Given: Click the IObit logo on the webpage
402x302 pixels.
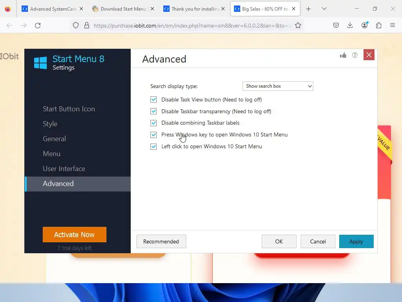Looking at the screenshot, I should coord(9,56).
